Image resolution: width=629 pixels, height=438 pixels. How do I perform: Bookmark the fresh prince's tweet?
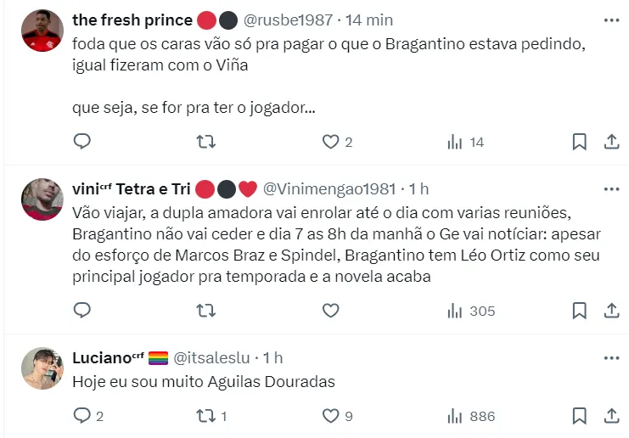tap(579, 142)
